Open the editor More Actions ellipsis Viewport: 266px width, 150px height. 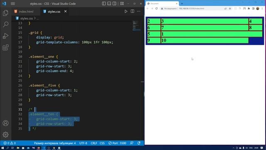(x=139, y=11)
